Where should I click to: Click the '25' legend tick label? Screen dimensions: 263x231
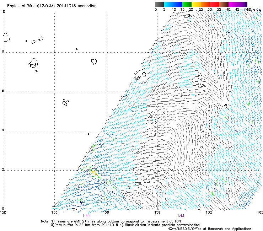click(x=201, y=10)
